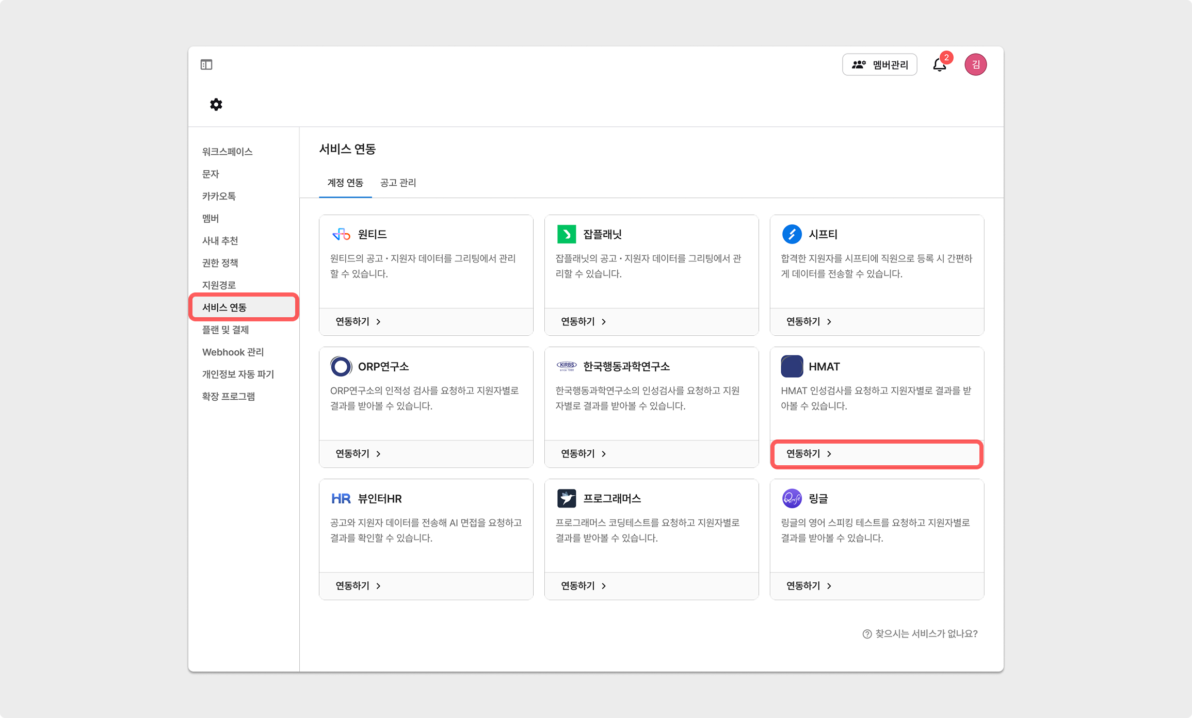The image size is (1192, 718).
Task: Click the ORP연구소 ring logo
Action: tap(341, 366)
